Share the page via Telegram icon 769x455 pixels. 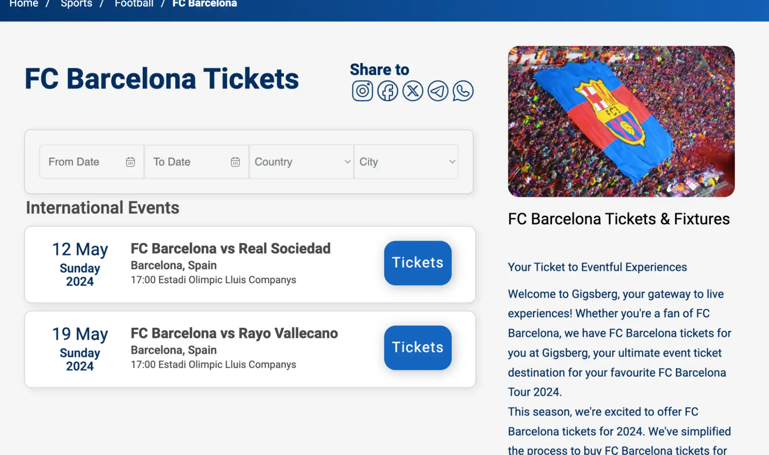pos(437,91)
